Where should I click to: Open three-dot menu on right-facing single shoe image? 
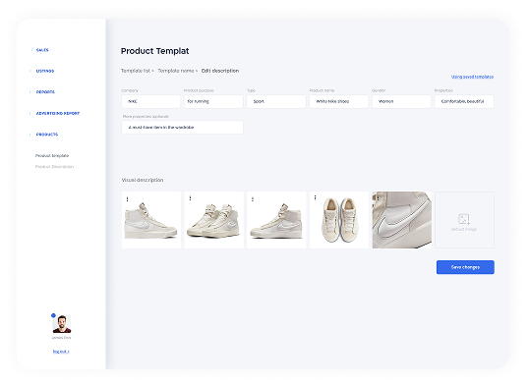coord(127,199)
